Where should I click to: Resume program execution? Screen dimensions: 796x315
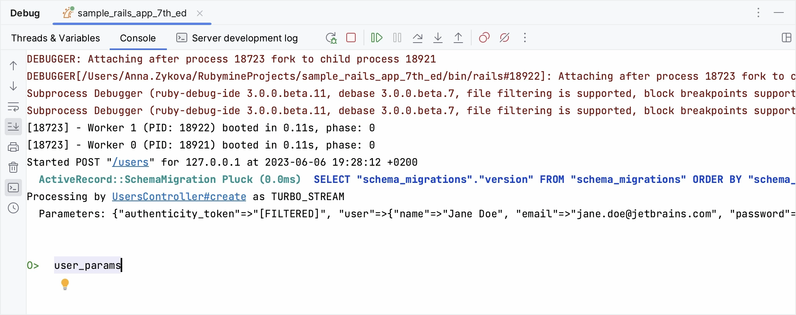pos(376,38)
